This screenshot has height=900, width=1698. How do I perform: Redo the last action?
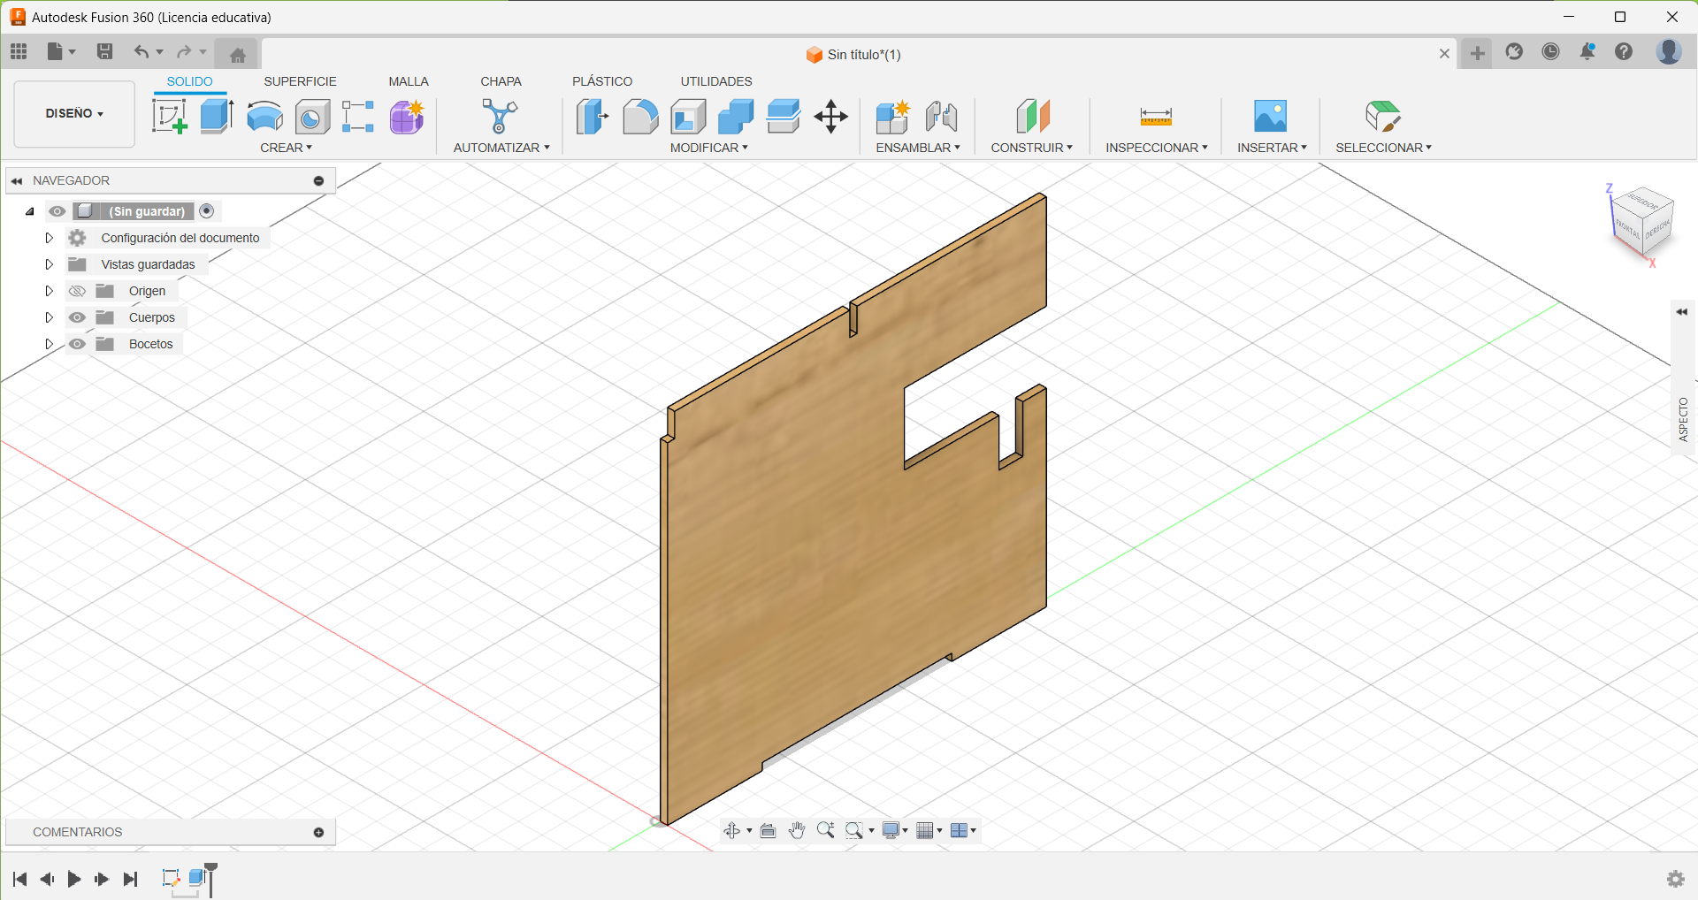pyautogui.click(x=184, y=52)
